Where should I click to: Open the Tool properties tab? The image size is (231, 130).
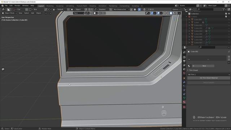pyautogui.click(x=184, y=52)
